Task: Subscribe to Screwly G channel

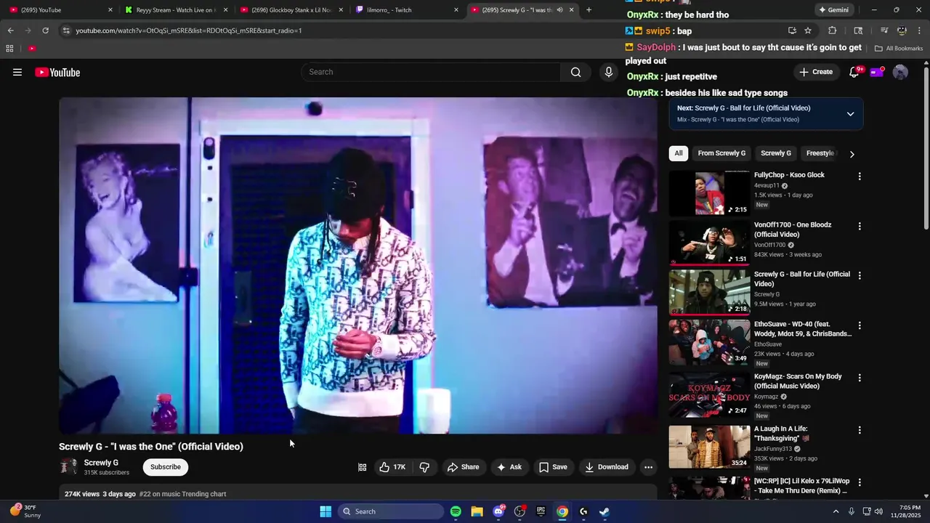Action: 166,467
